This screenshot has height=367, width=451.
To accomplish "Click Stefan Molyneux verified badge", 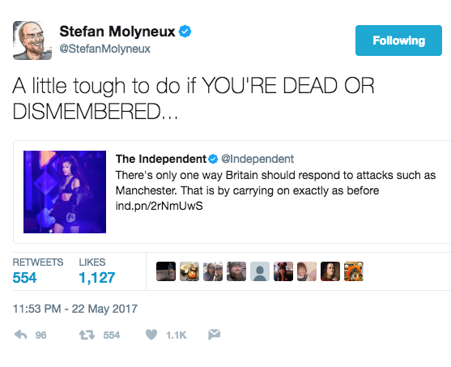I will point(185,32).
